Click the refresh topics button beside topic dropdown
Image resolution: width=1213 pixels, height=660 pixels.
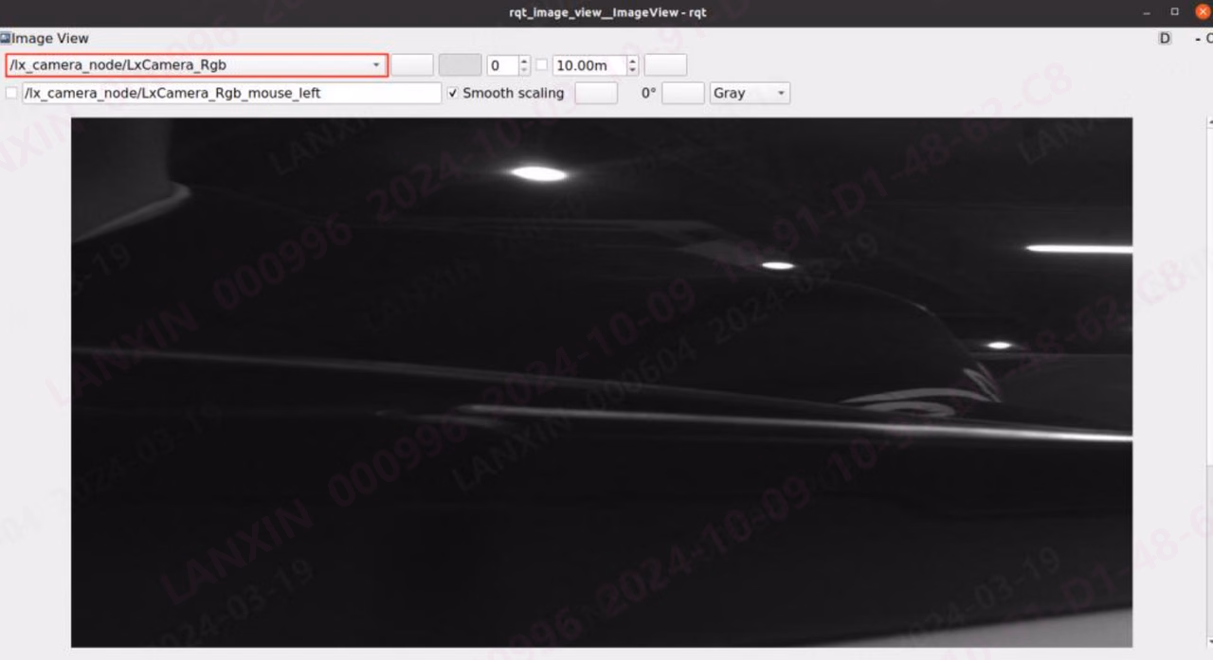pos(412,65)
